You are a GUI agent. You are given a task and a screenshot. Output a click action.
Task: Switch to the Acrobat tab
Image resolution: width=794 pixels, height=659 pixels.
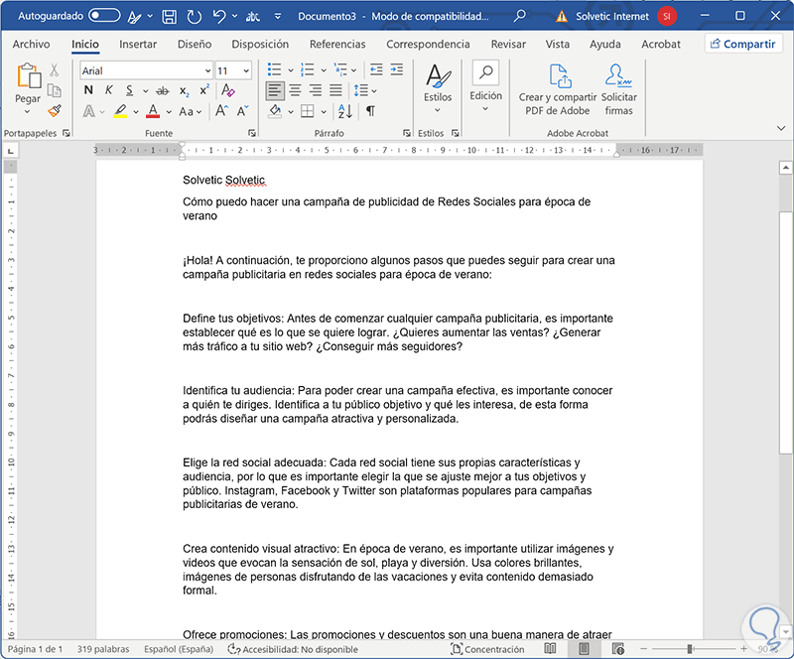point(661,44)
